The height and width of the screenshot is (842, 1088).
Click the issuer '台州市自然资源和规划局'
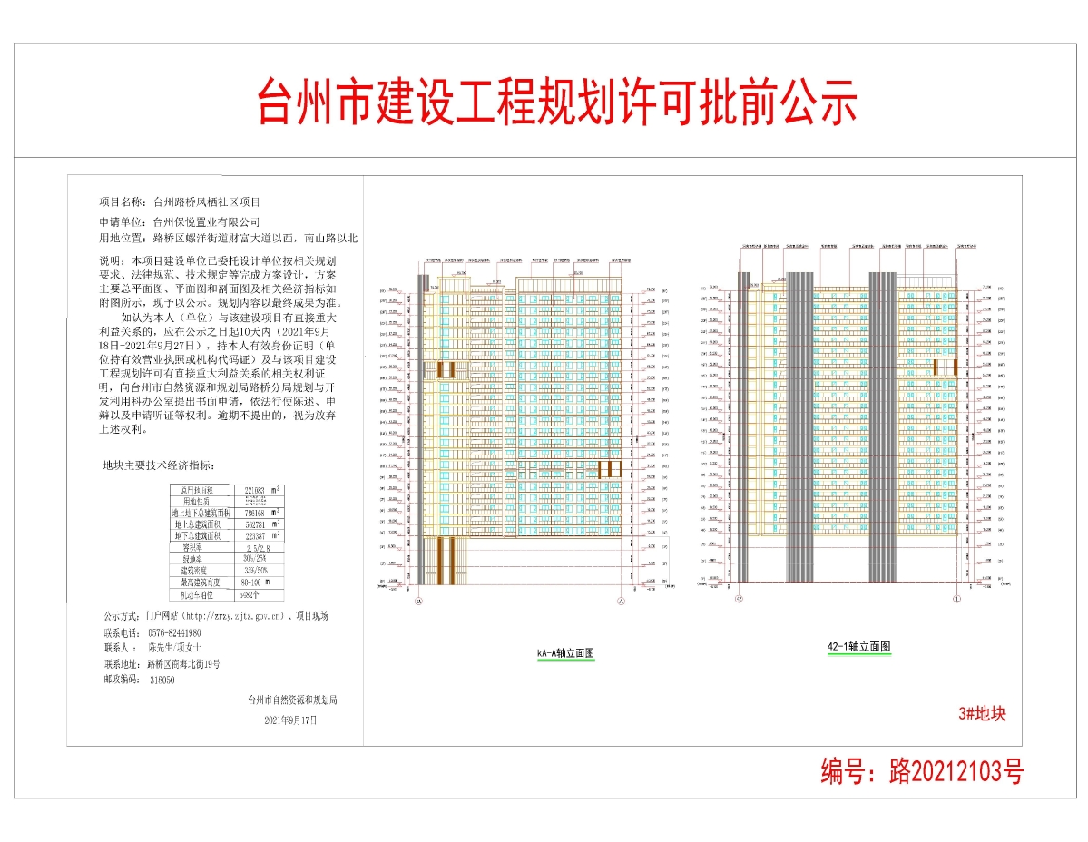tap(293, 700)
